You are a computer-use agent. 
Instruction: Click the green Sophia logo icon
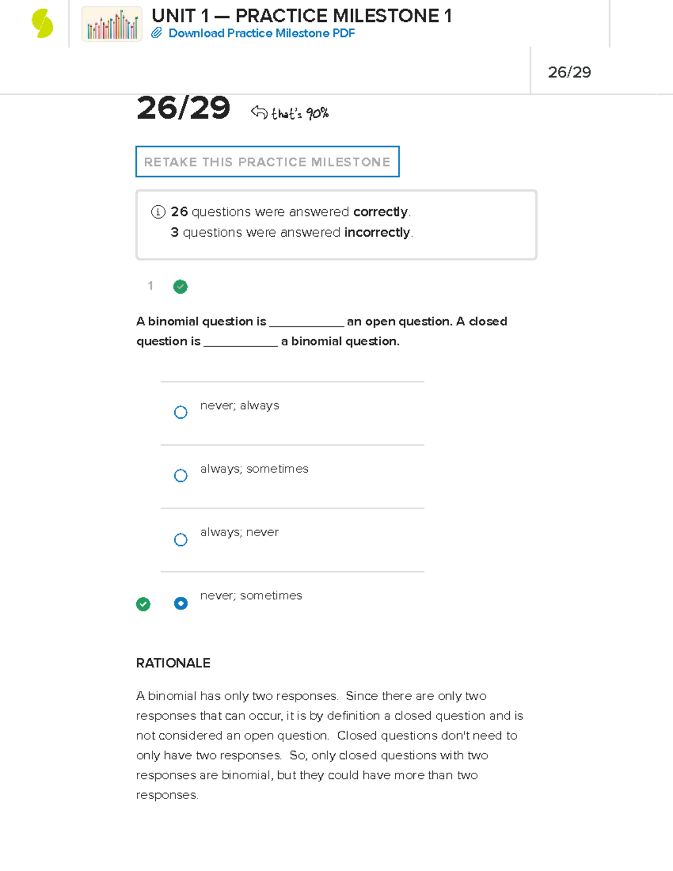[x=42, y=24]
